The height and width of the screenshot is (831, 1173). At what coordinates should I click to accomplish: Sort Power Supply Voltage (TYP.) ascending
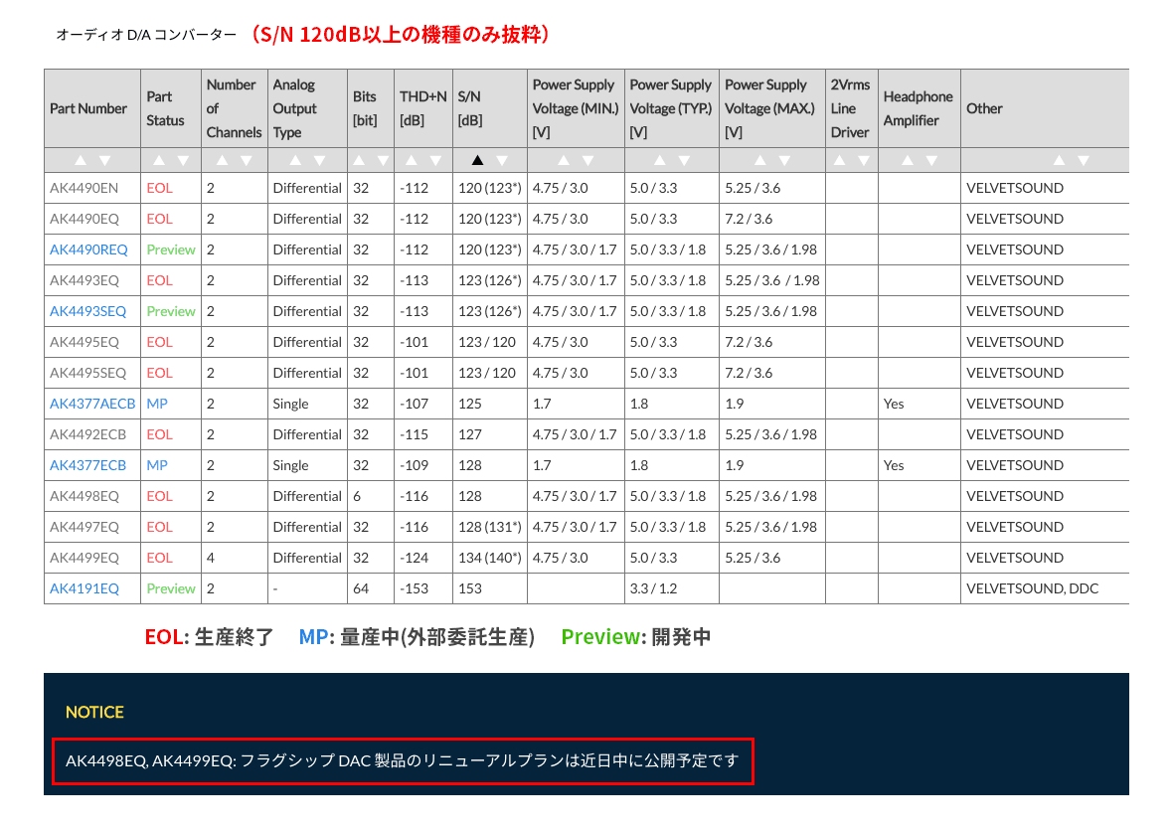(x=660, y=160)
